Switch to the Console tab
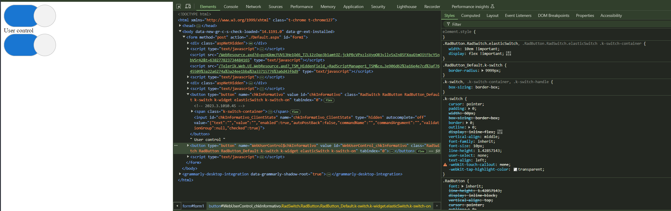671x211 pixels. pyautogui.click(x=231, y=7)
